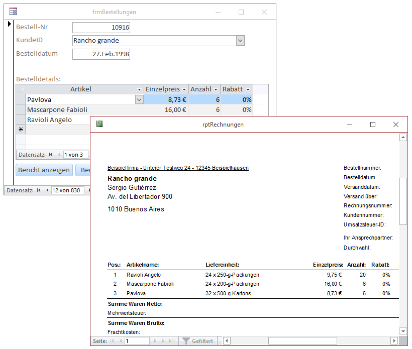The image size is (412, 349).
Task: Open the Anzahl column header dropdown
Action: (x=216, y=89)
